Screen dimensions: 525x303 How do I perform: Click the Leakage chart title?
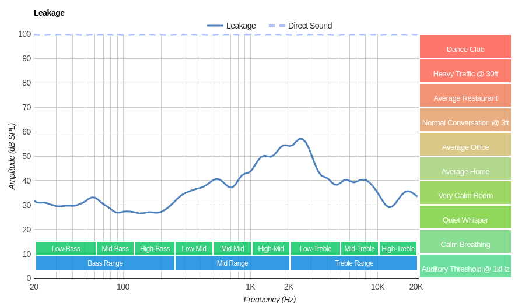(49, 13)
